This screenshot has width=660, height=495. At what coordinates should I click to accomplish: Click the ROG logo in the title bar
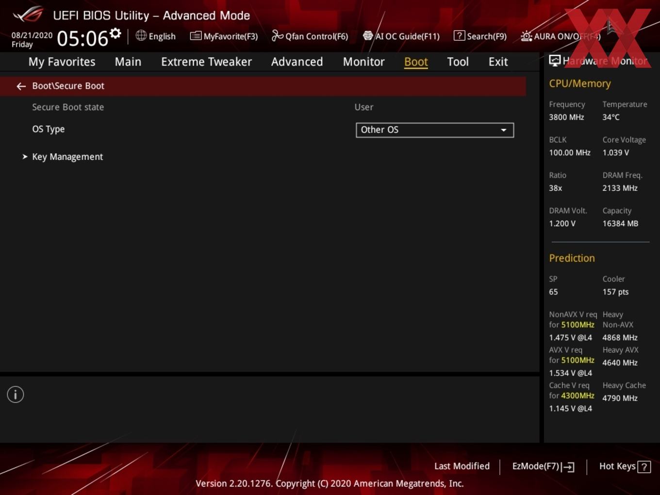coord(28,15)
